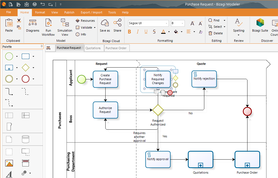Increase font size with the larger A icon
Screen dimensions: 278x178
coord(192,23)
